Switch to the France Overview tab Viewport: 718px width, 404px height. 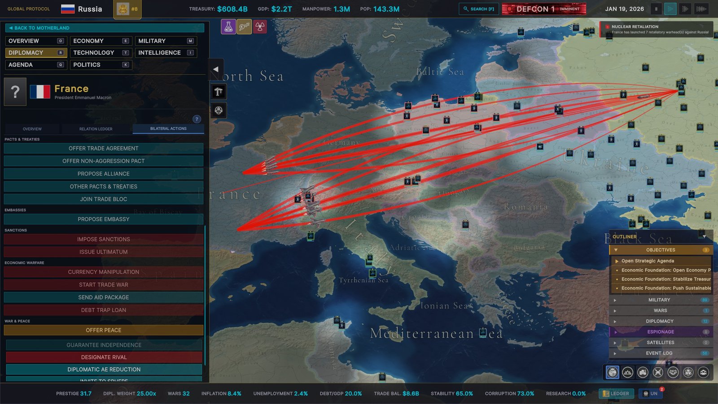[x=32, y=129]
